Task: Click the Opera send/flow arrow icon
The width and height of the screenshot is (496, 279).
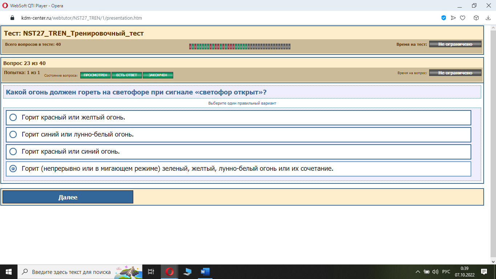Action: click(453, 18)
